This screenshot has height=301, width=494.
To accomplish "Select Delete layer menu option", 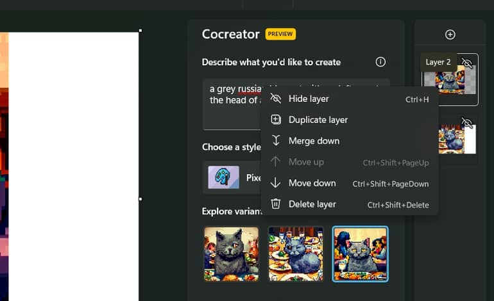I will [350, 204].
